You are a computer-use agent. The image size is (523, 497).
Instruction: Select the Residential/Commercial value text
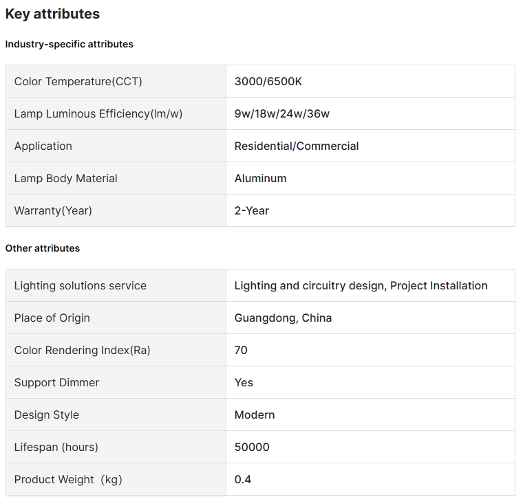tap(297, 146)
